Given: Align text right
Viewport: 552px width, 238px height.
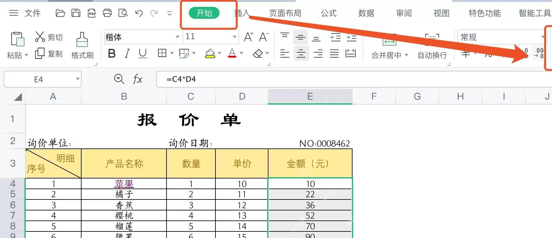Looking at the screenshot, I should pyautogui.click(x=318, y=54).
